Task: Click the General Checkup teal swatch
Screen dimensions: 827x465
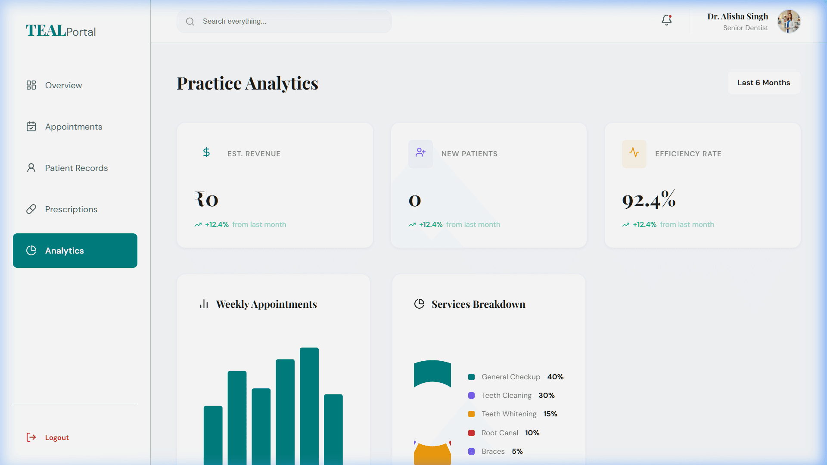Action: [x=471, y=377]
